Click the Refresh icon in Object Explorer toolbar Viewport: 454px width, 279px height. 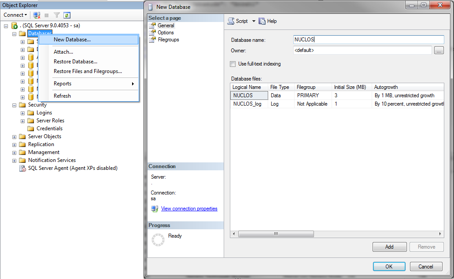(x=66, y=15)
